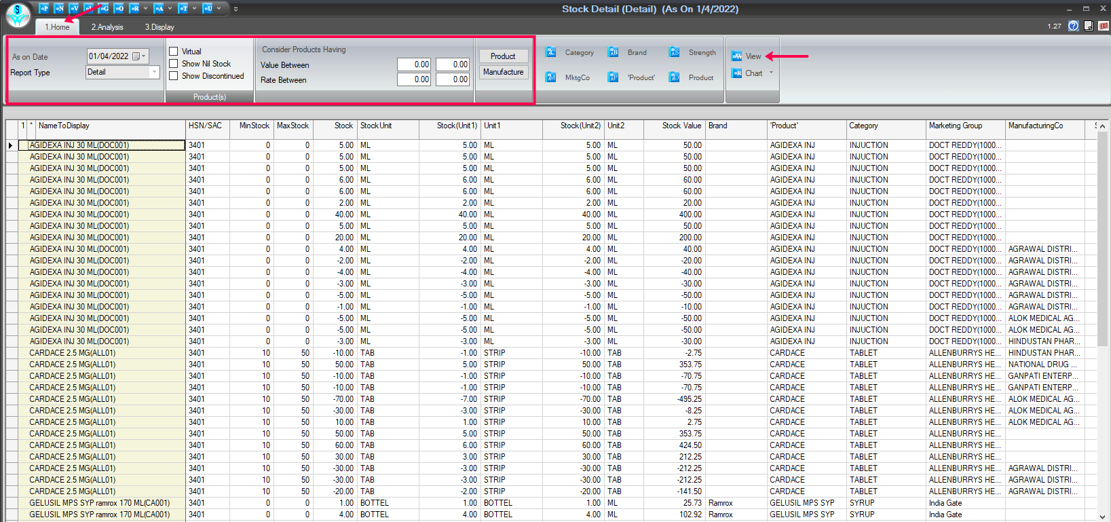
Task: Click the T quick access icon
Action: click(x=183, y=8)
